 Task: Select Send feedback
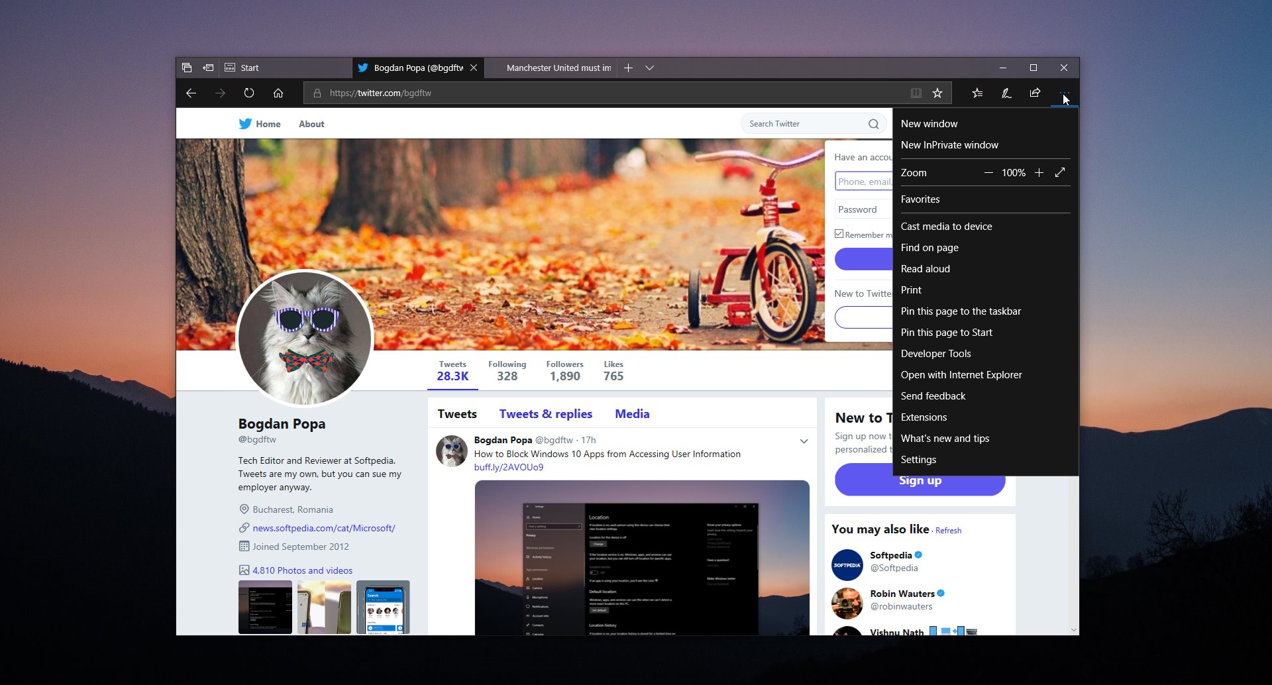pos(985,396)
